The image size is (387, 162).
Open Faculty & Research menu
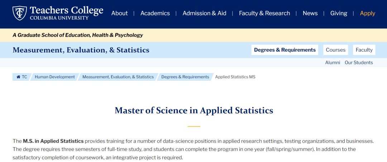(x=264, y=13)
